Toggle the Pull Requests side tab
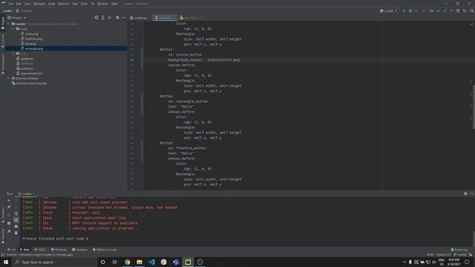The image size is (475, 267). 3,64
